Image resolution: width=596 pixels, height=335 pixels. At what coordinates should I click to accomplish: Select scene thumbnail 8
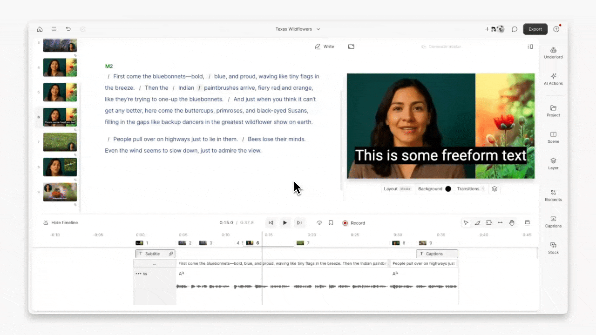pos(60,167)
